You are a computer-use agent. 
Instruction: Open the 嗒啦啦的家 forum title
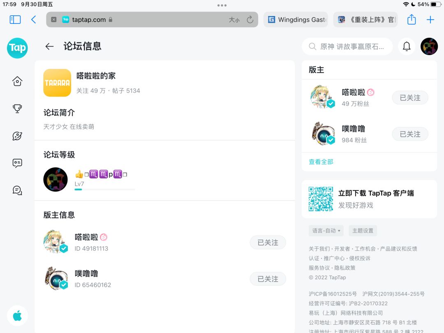click(x=96, y=76)
